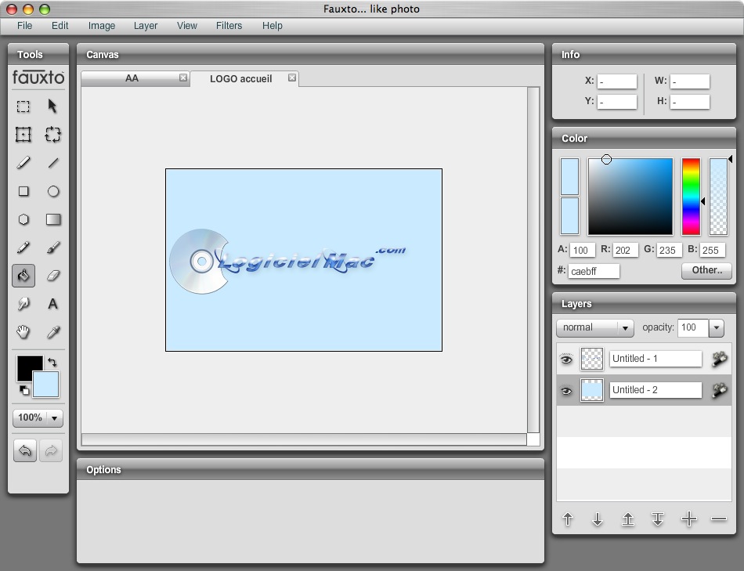Choose the paintbrush tool
This screenshot has height=571, width=744.
pos(53,248)
